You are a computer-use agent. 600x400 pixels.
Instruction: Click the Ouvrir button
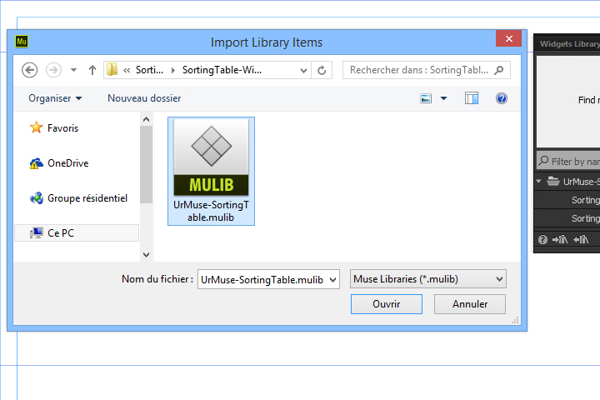tap(387, 304)
